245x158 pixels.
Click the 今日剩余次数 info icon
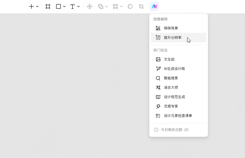coord(156,130)
